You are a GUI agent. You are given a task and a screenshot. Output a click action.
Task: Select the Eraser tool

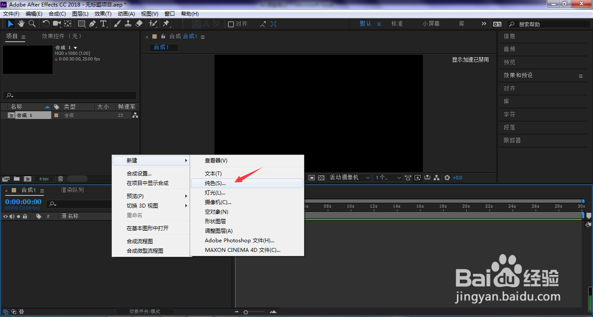coord(139,23)
